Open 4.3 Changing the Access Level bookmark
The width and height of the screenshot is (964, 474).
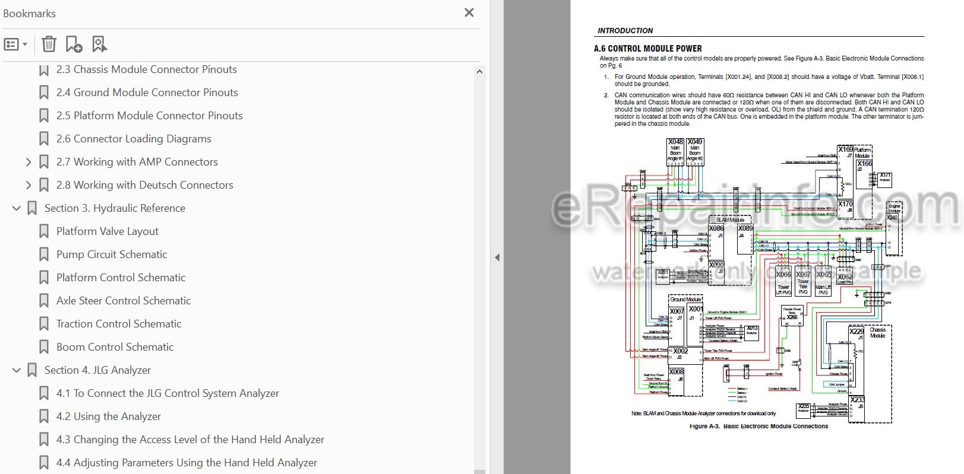pyautogui.click(x=190, y=440)
